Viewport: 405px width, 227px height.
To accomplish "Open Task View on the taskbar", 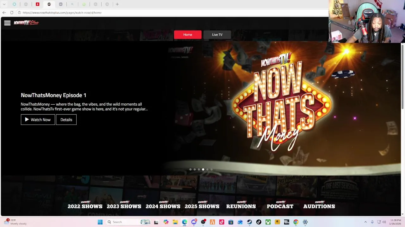I will tap(156, 222).
